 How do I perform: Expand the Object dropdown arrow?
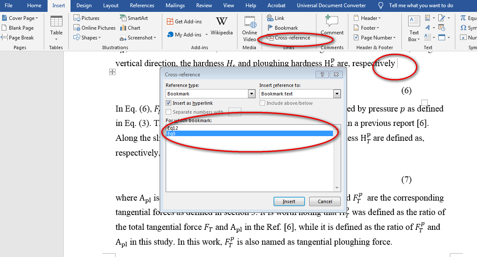point(449,37)
